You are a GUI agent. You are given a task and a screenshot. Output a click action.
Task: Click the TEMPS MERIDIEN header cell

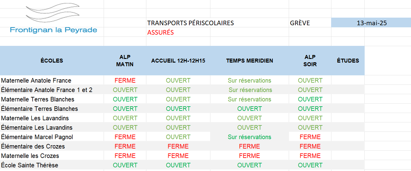pyautogui.click(x=249, y=61)
